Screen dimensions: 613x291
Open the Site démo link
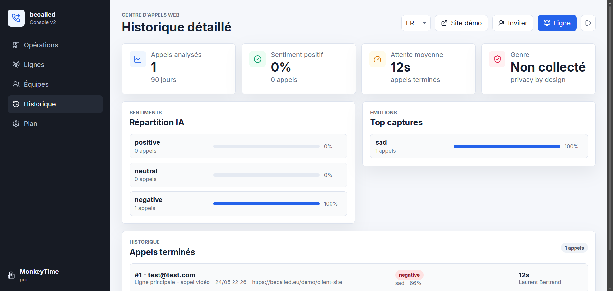461,23
